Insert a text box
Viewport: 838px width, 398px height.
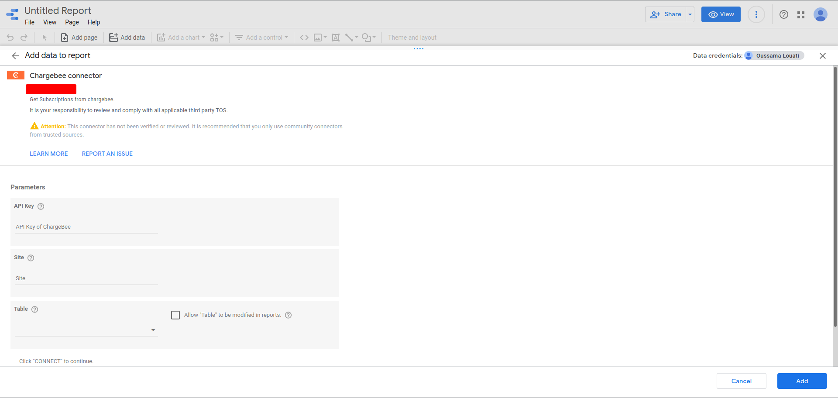tap(336, 38)
